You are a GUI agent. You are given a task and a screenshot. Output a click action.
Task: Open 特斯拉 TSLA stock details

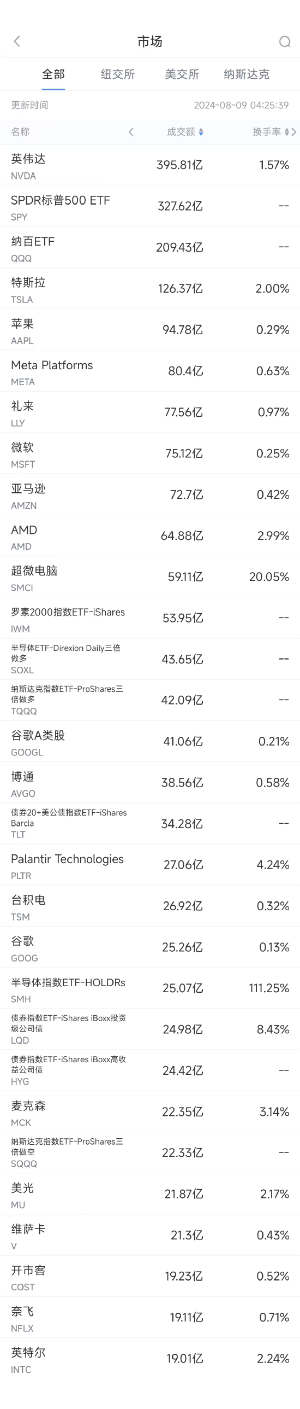coord(150,289)
